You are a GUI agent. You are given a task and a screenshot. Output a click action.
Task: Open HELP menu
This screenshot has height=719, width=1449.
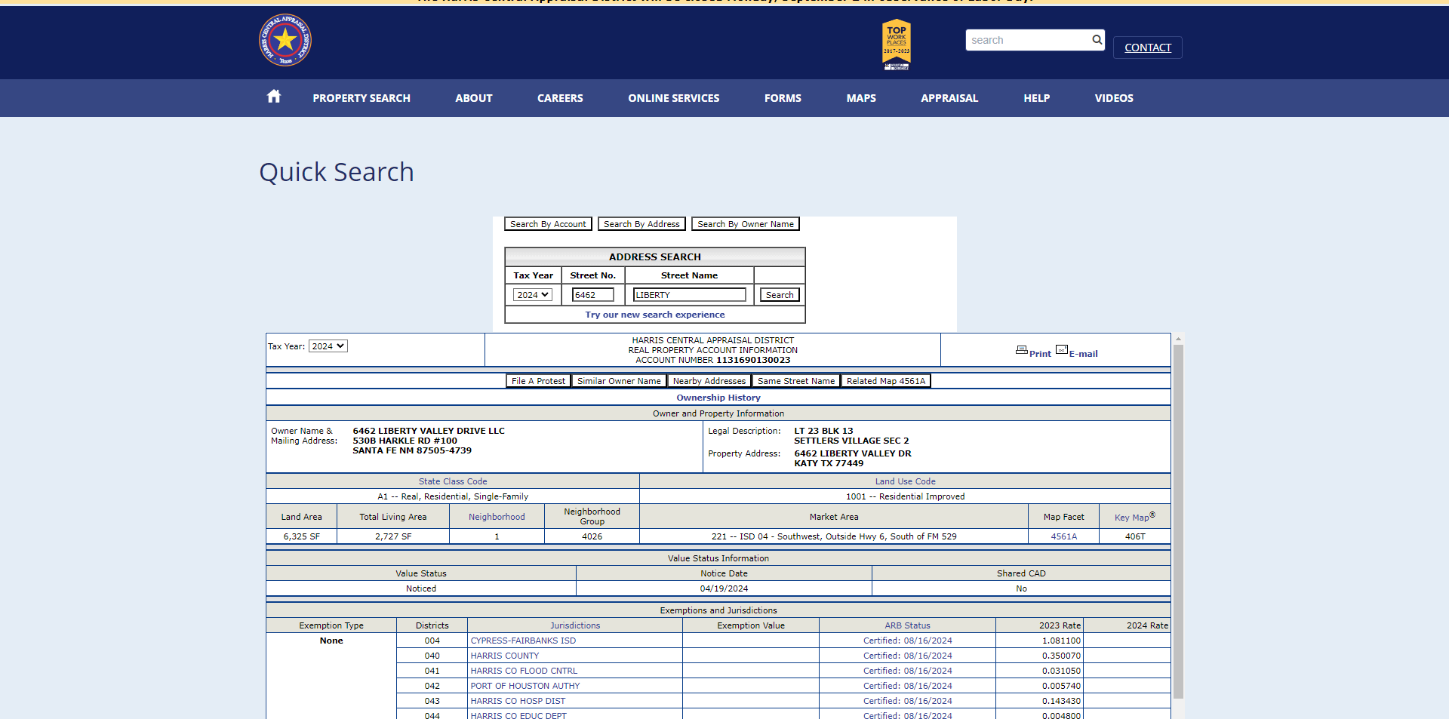1037,98
